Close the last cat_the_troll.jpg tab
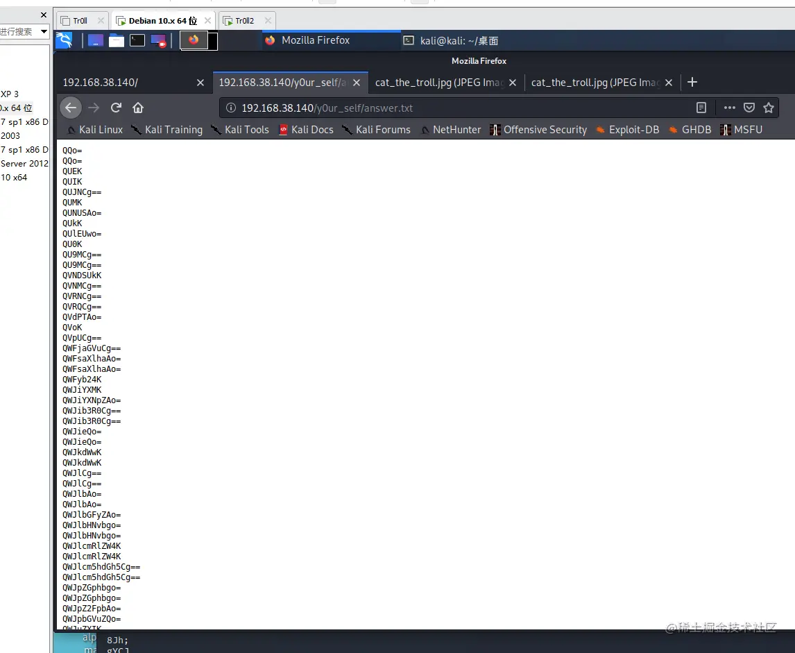This screenshot has width=795, height=653. click(x=669, y=83)
